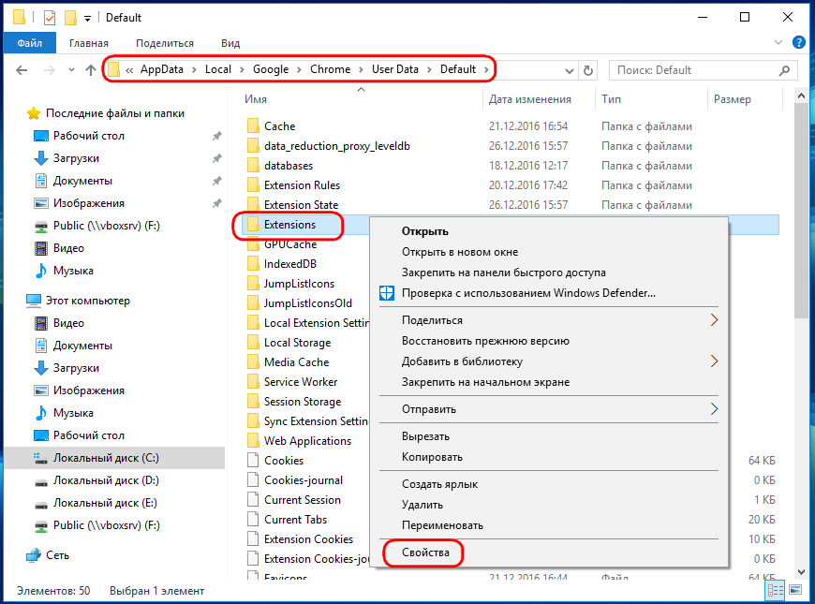Sort by the Тип column header
Image resolution: width=815 pixels, height=604 pixels.
(x=611, y=99)
